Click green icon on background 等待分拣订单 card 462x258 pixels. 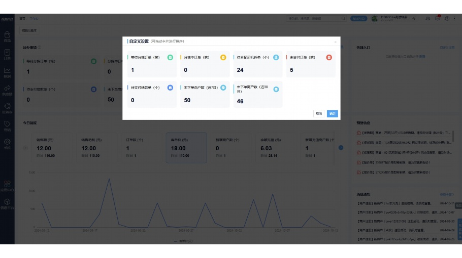[x=94, y=61]
